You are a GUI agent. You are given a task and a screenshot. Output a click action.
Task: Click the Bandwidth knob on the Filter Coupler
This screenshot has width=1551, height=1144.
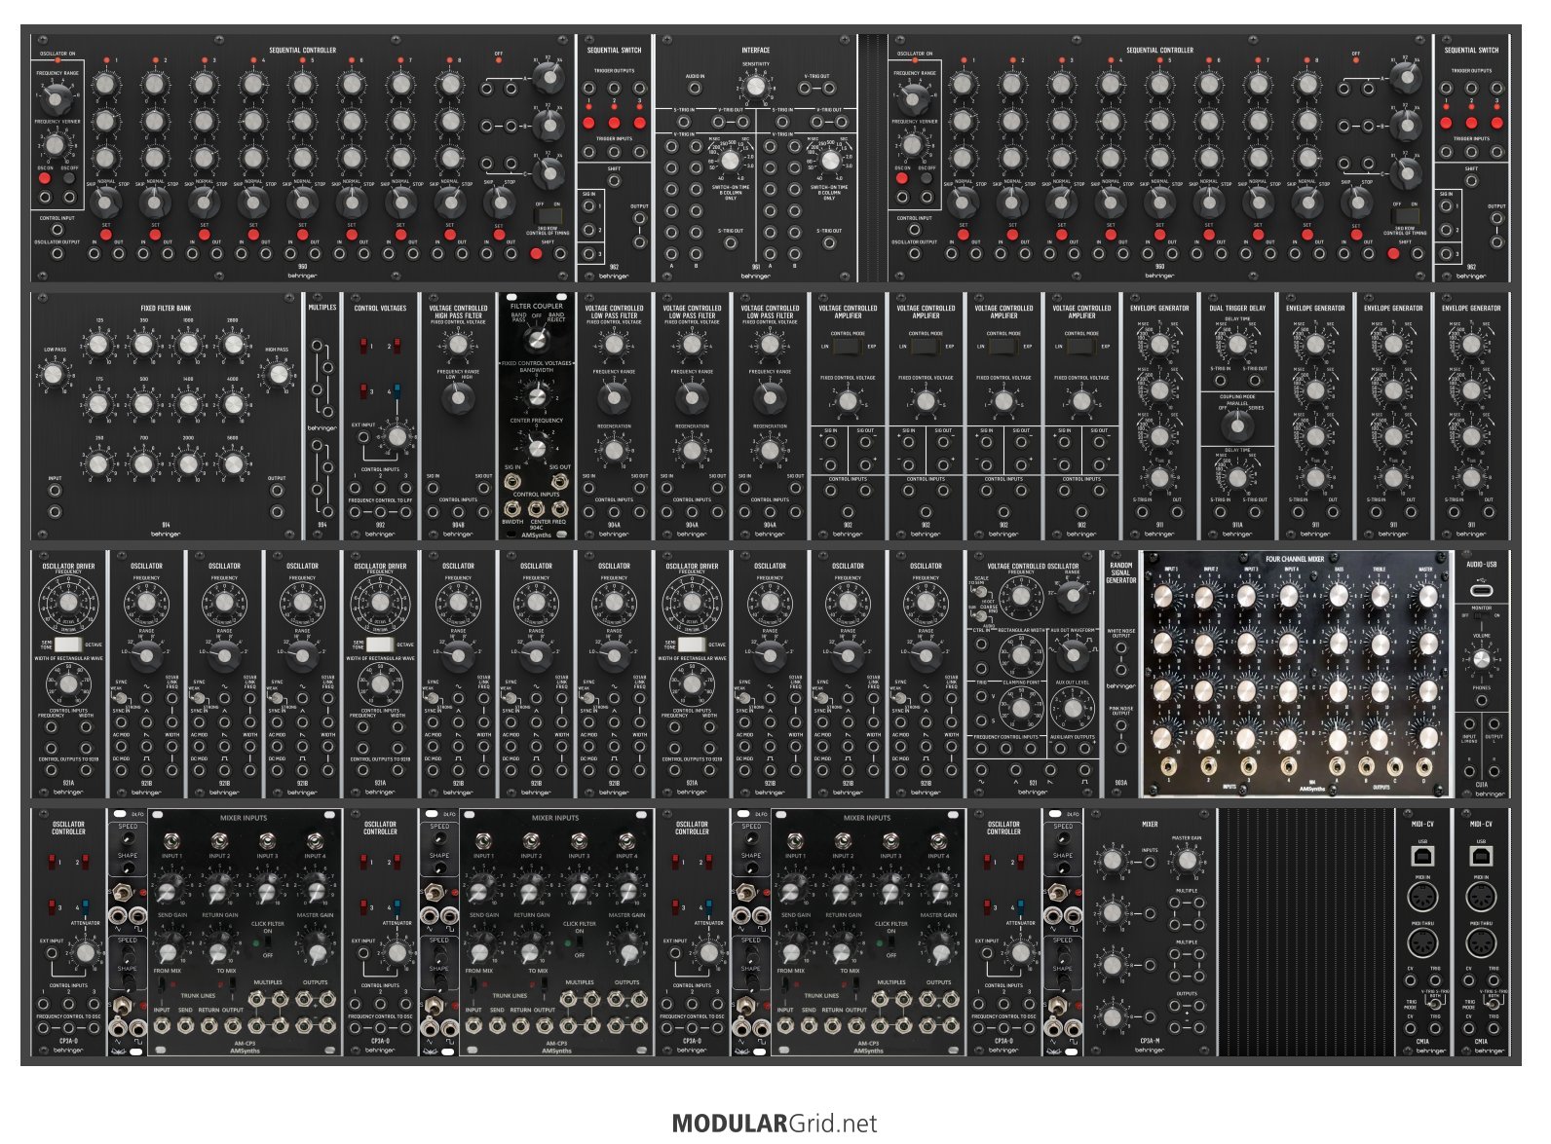(x=536, y=394)
